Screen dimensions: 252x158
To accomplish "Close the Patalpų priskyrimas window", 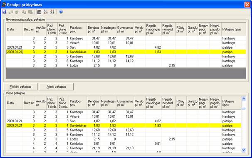I will tap(247, 5).
